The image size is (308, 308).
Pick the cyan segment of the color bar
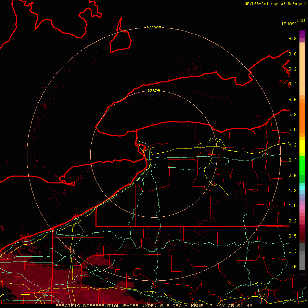click(x=302, y=188)
